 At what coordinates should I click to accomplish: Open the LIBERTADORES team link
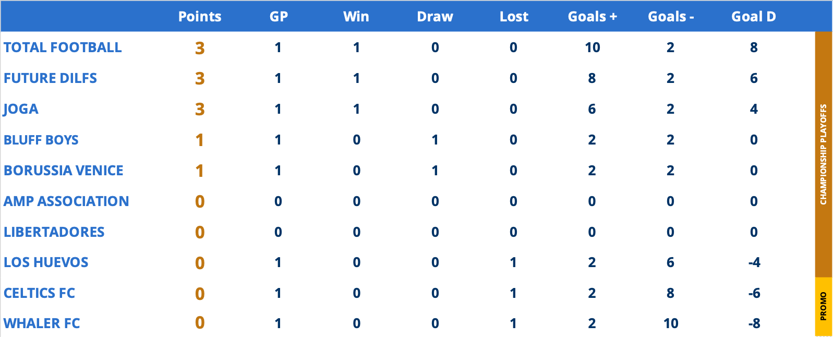[x=54, y=232]
